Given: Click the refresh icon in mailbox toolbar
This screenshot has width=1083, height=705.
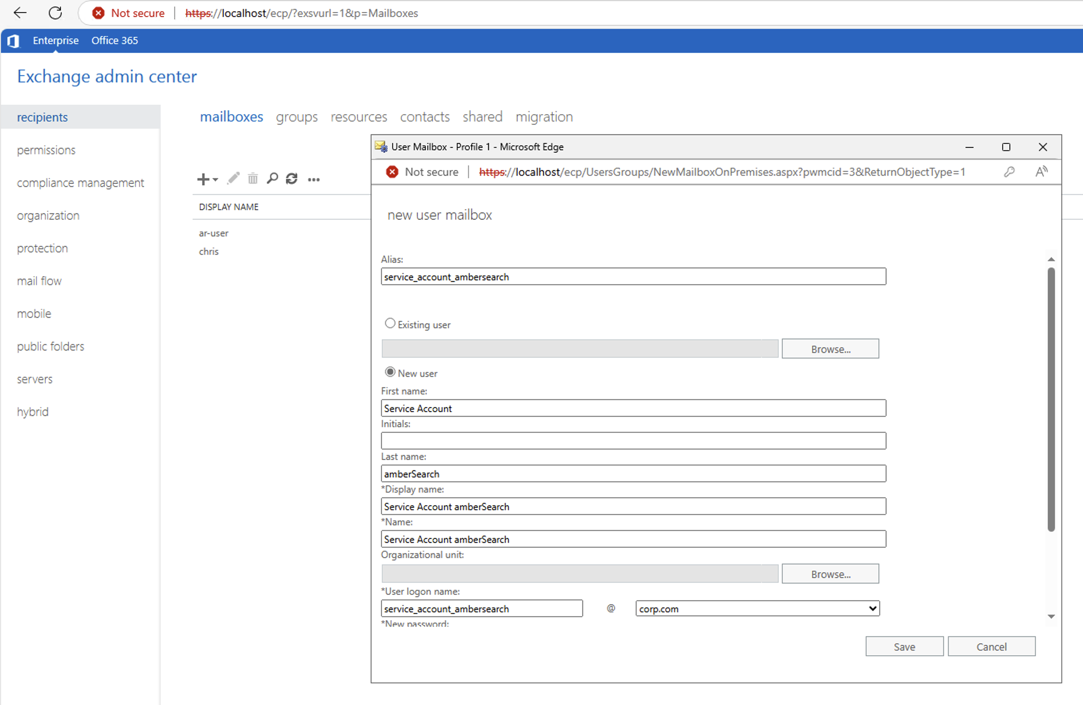Looking at the screenshot, I should pos(292,179).
